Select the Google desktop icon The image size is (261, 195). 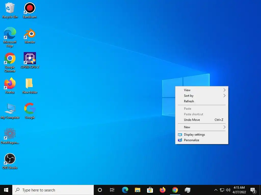click(30, 111)
